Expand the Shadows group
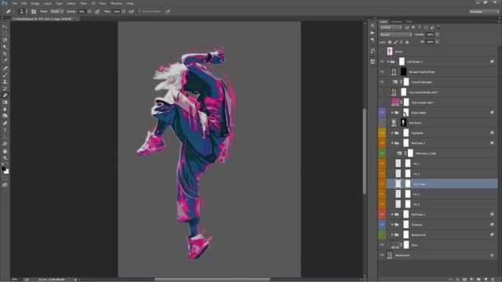The width and height of the screenshot is (502, 282). click(x=392, y=225)
